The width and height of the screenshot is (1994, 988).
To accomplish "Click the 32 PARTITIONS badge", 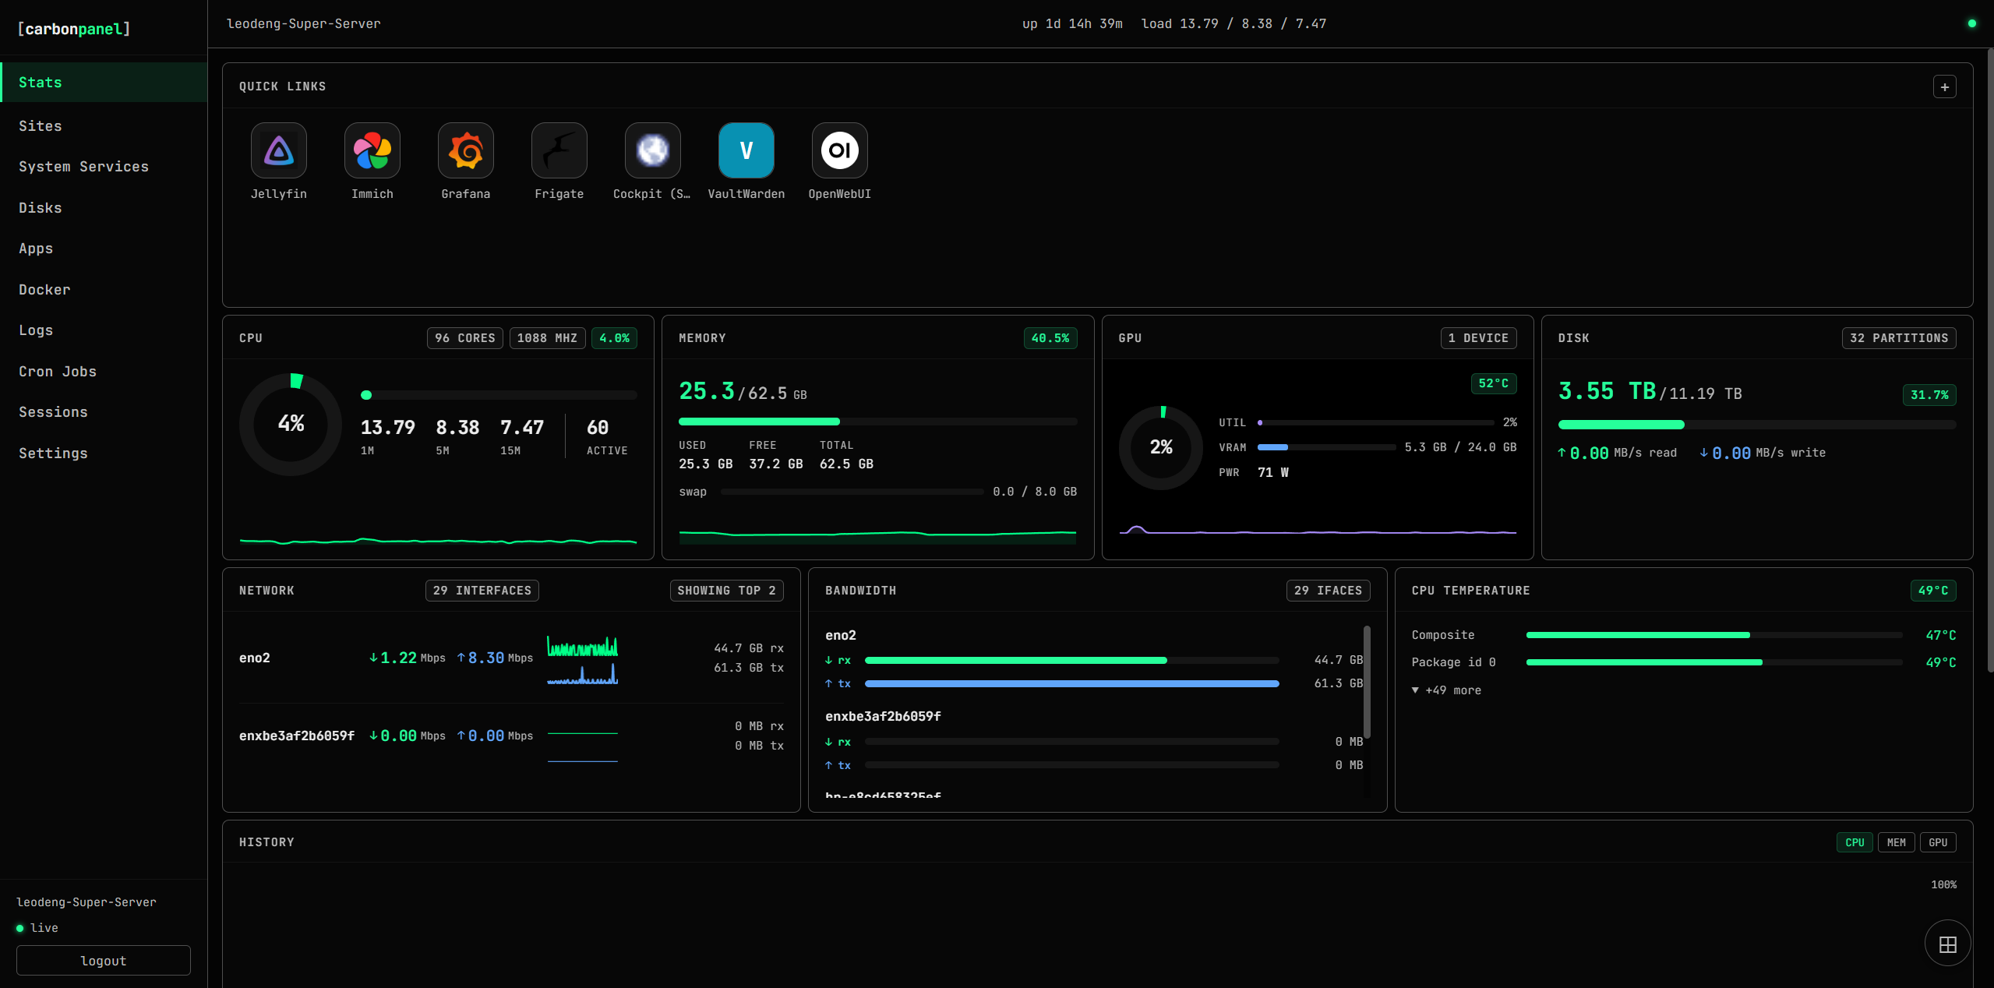I will [1899, 338].
